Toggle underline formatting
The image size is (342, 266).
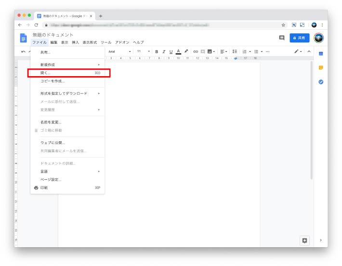pyautogui.click(x=171, y=52)
